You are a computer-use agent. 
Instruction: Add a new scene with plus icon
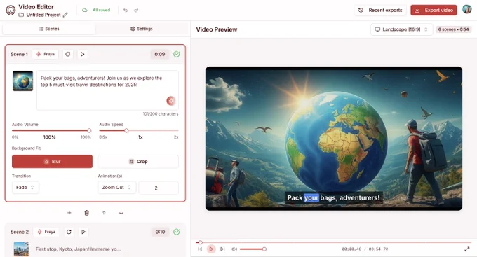[69, 213]
